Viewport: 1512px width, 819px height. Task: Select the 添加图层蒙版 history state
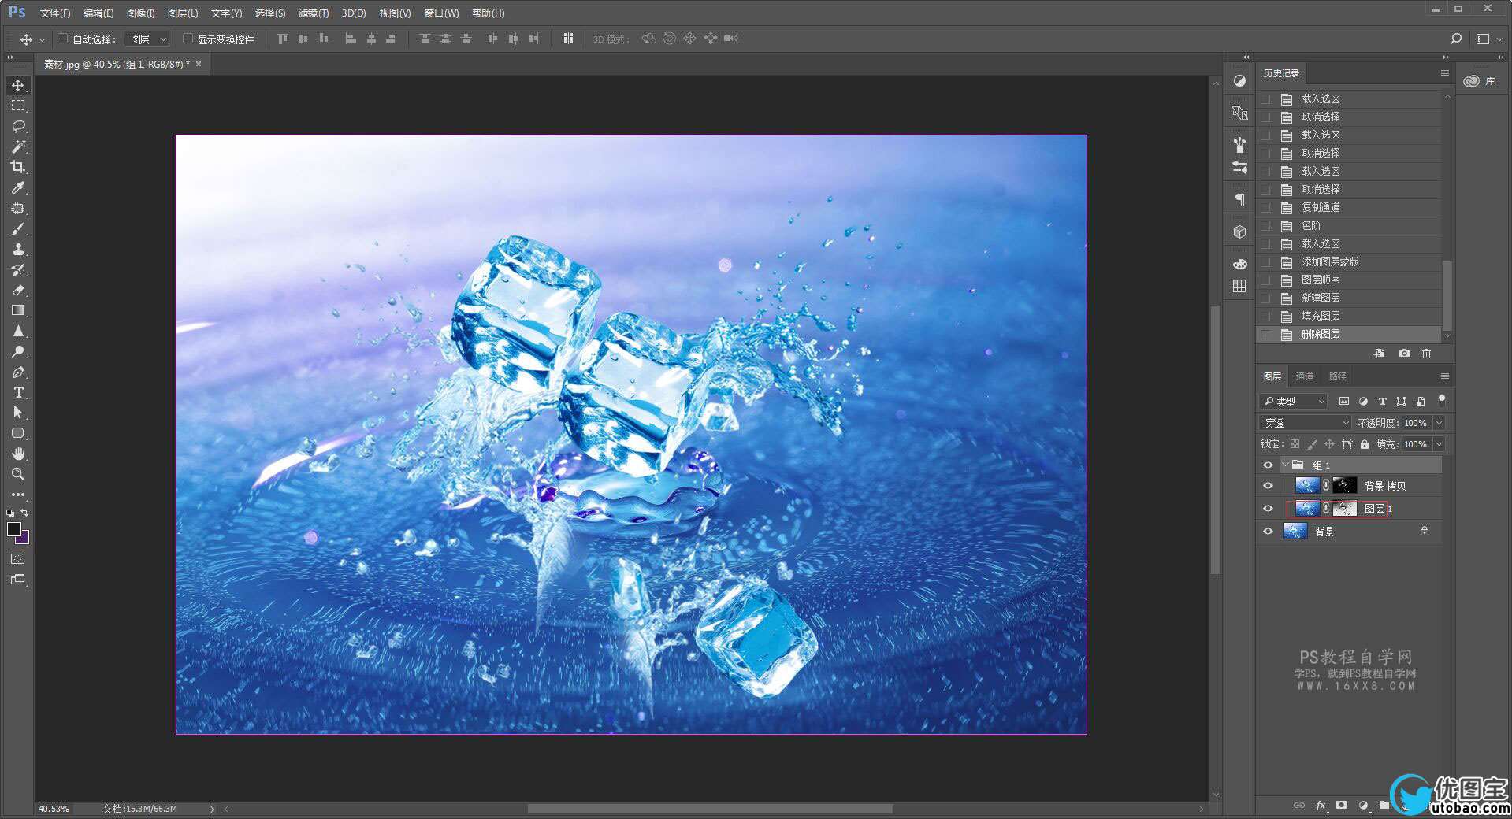1329,261
